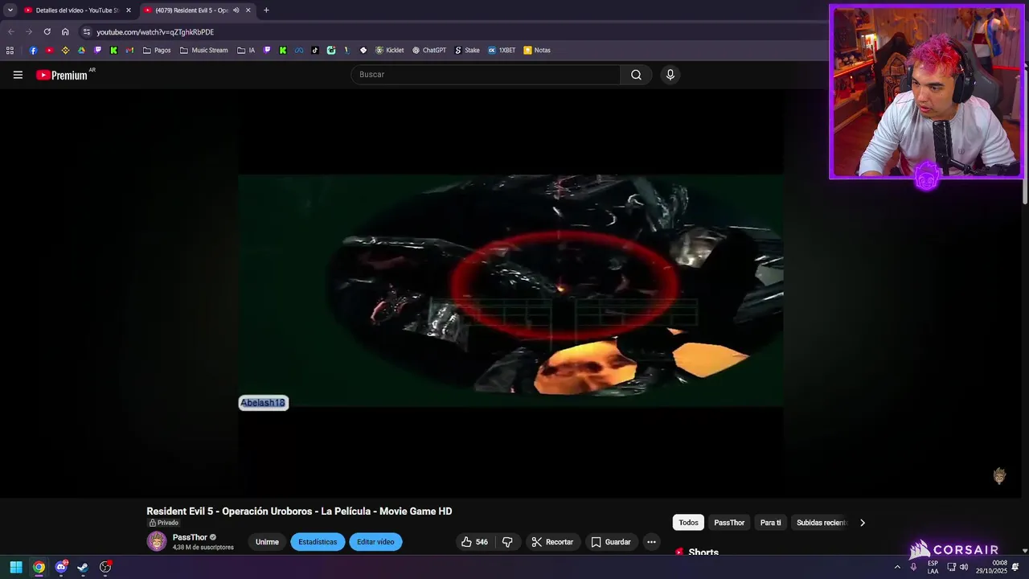Open the PassThor channel name link
Image resolution: width=1029 pixels, height=579 pixels.
pos(190,537)
